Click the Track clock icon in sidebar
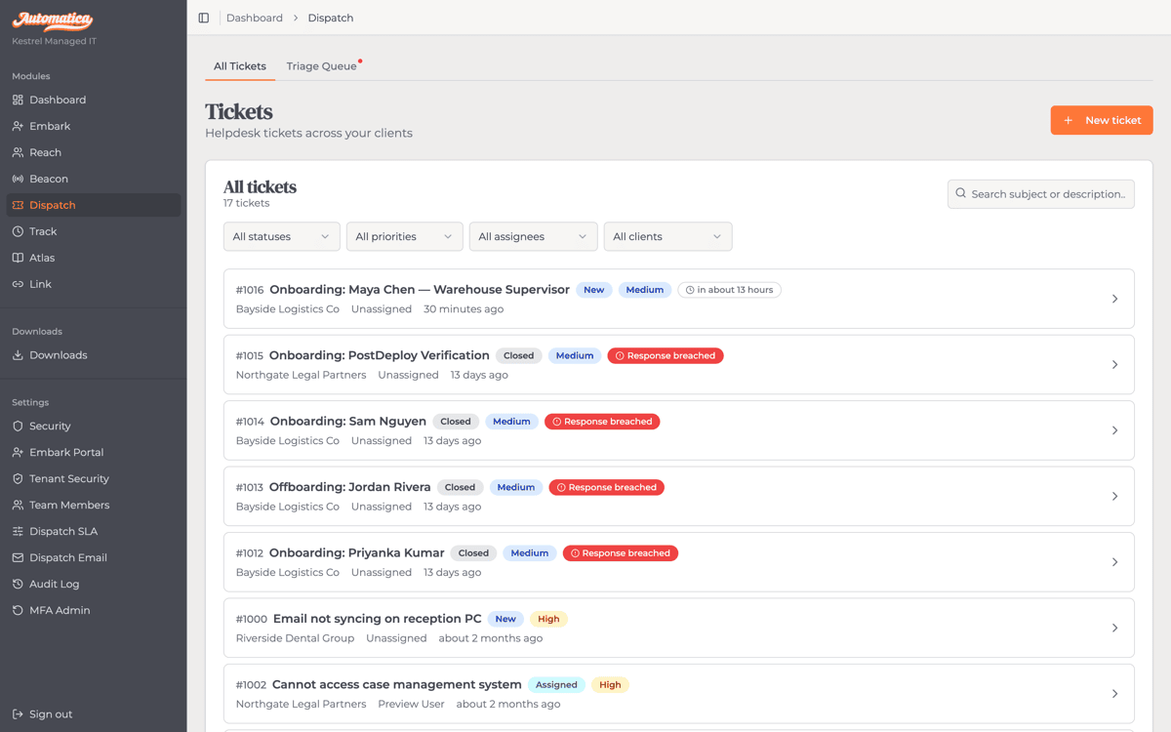Image resolution: width=1171 pixels, height=732 pixels. pos(18,231)
